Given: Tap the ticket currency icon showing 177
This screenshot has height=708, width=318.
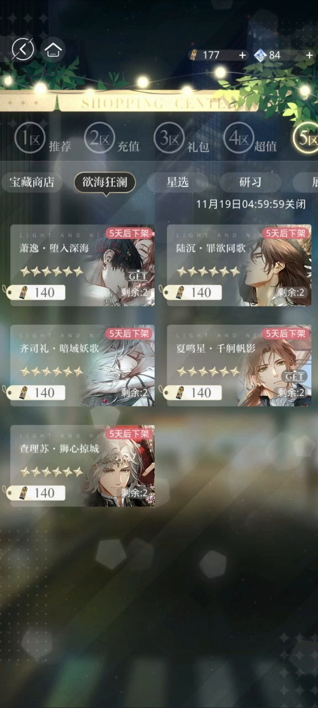Looking at the screenshot, I should (194, 55).
